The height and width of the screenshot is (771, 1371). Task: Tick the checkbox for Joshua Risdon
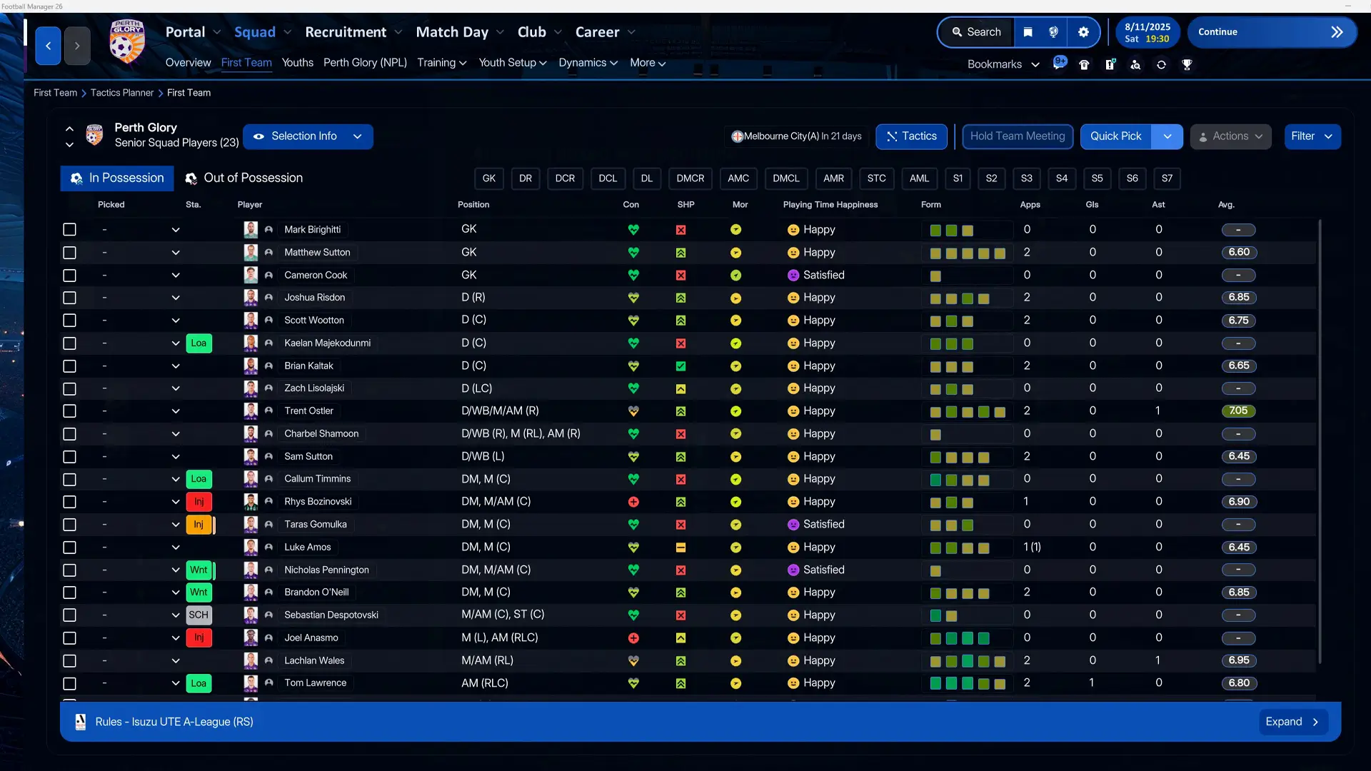69,298
